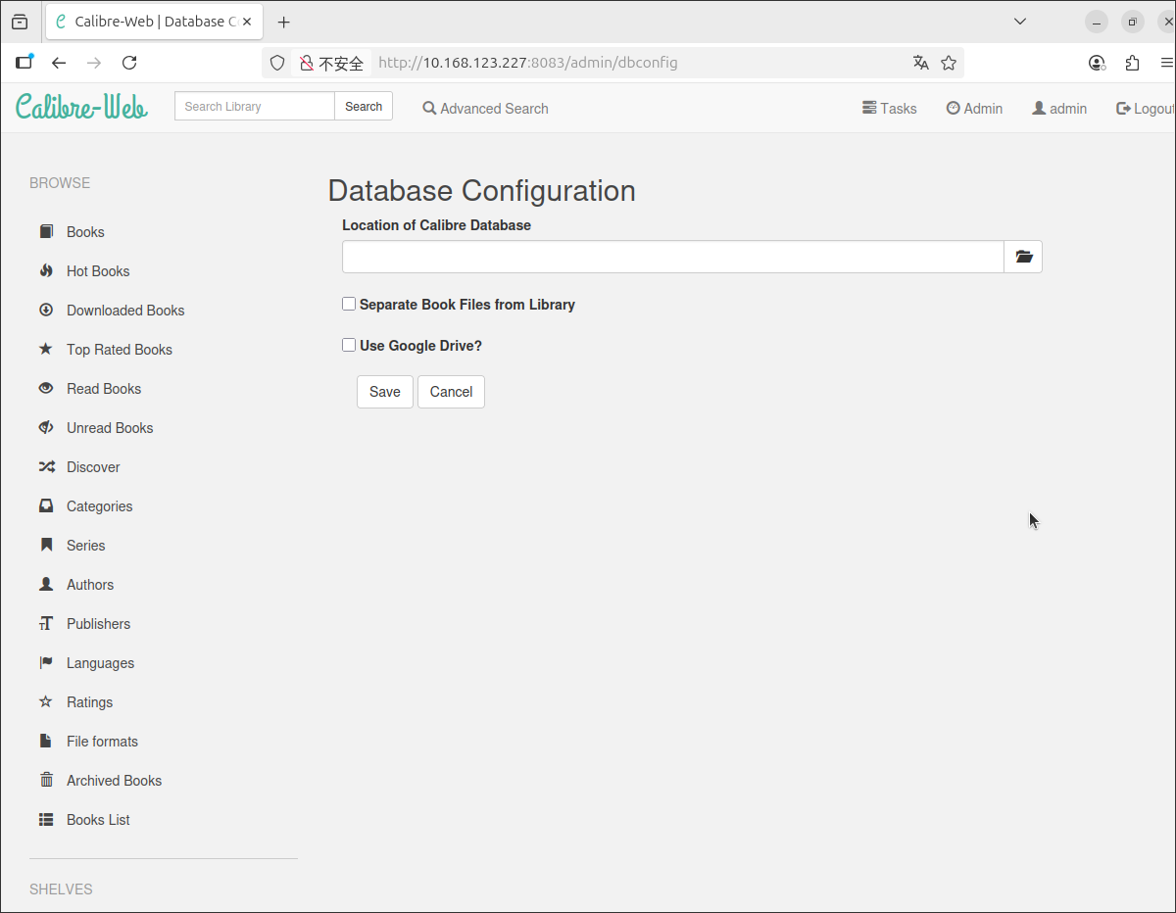This screenshot has height=913, width=1176.
Task: Open the Firefox application menu
Action: [x=1166, y=63]
